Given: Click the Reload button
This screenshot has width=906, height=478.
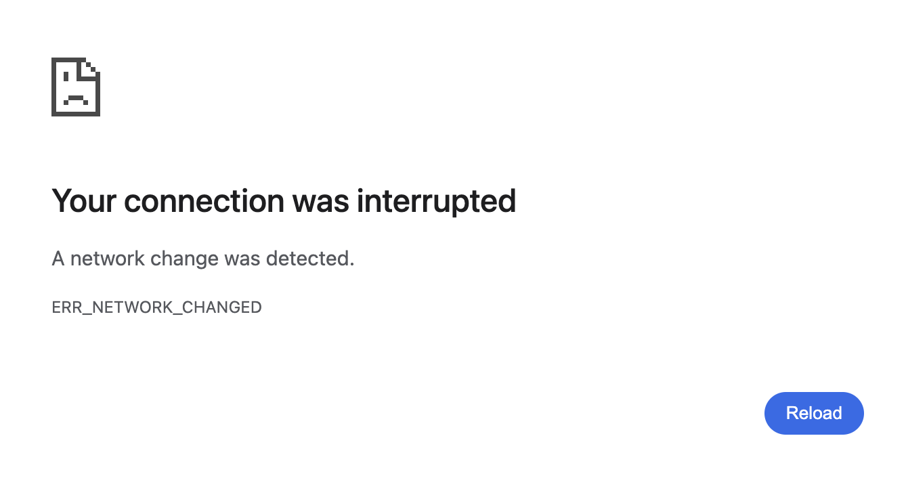Looking at the screenshot, I should (814, 413).
